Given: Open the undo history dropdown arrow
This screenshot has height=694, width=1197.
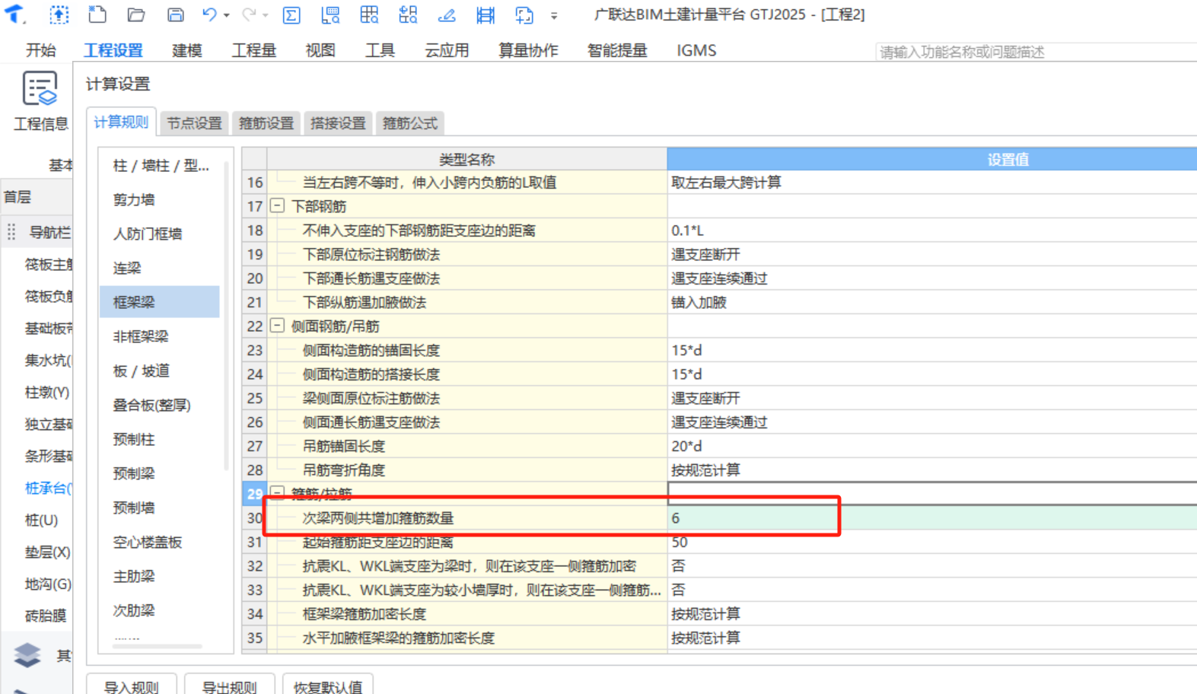Looking at the screenshot, I should [x=226, y=15].
